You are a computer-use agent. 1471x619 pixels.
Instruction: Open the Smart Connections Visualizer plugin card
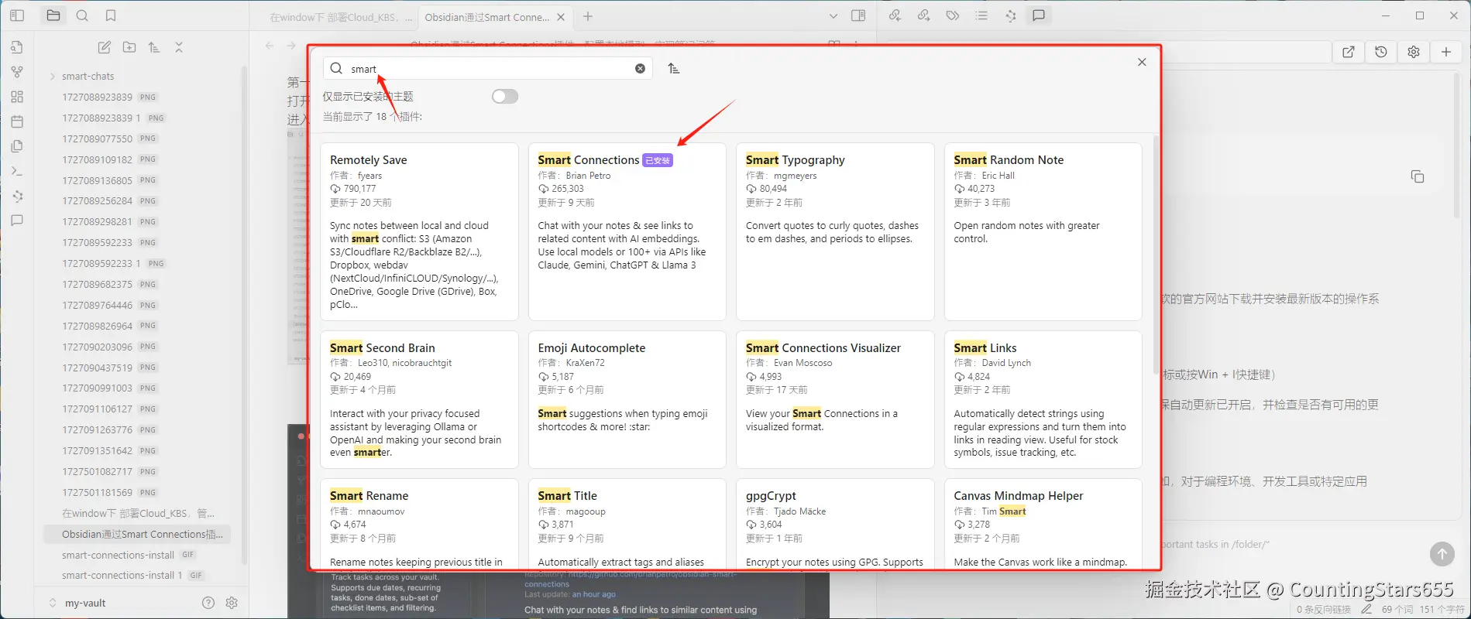click(x=835, y=399)
